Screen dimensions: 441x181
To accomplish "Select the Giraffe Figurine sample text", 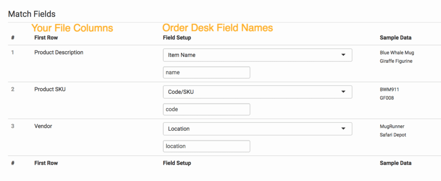I will [x=396, y=61].
